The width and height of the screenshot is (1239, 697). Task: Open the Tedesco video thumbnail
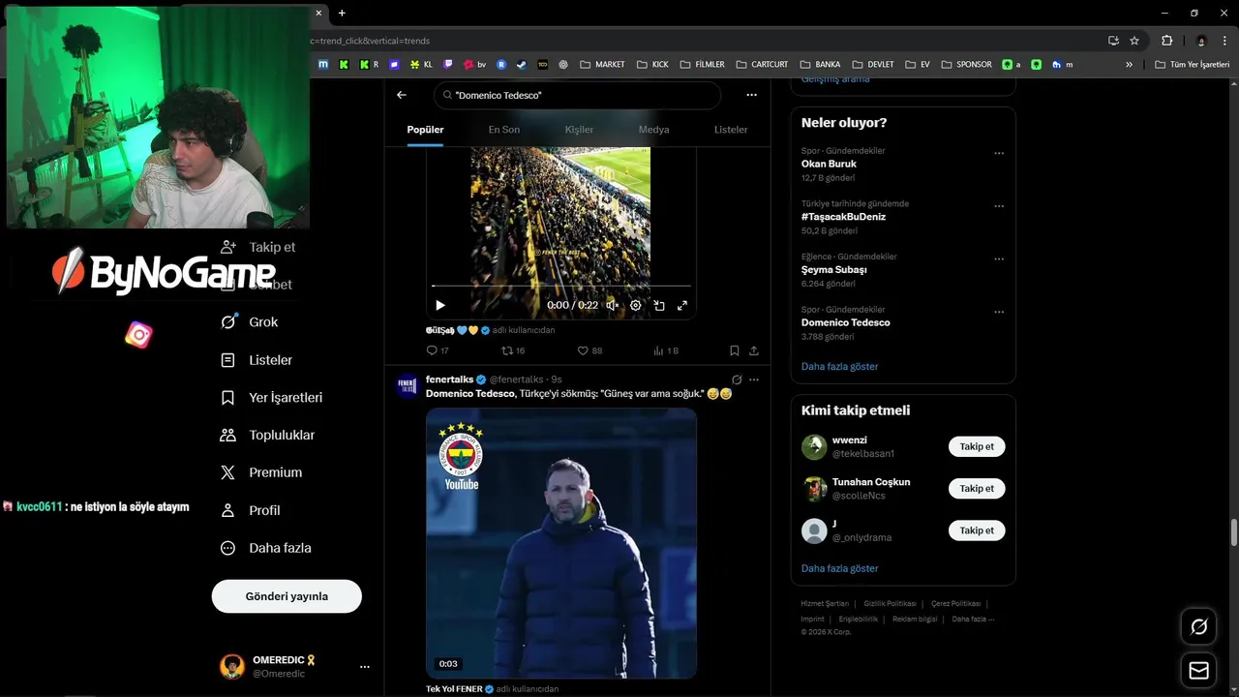tap(561, 542)
